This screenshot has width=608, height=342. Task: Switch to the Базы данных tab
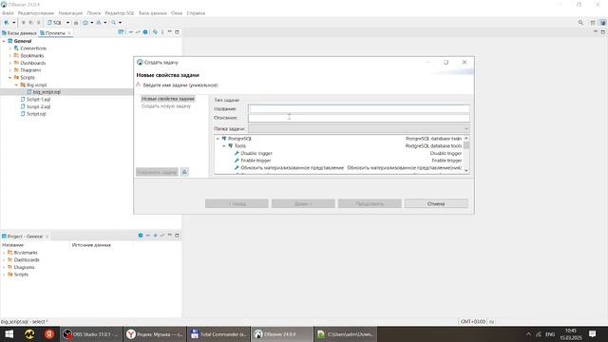[19, 33]
